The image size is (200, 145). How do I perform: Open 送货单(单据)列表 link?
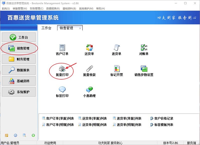(92, 118)
